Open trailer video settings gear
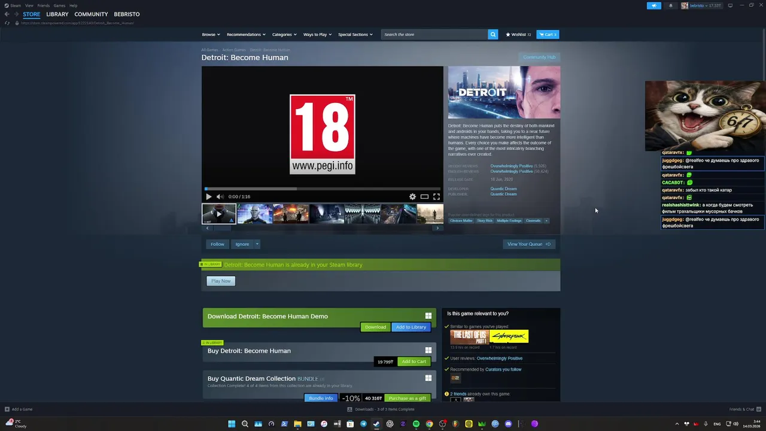This screenshot has height=431, width=766. tap(412, 196)
